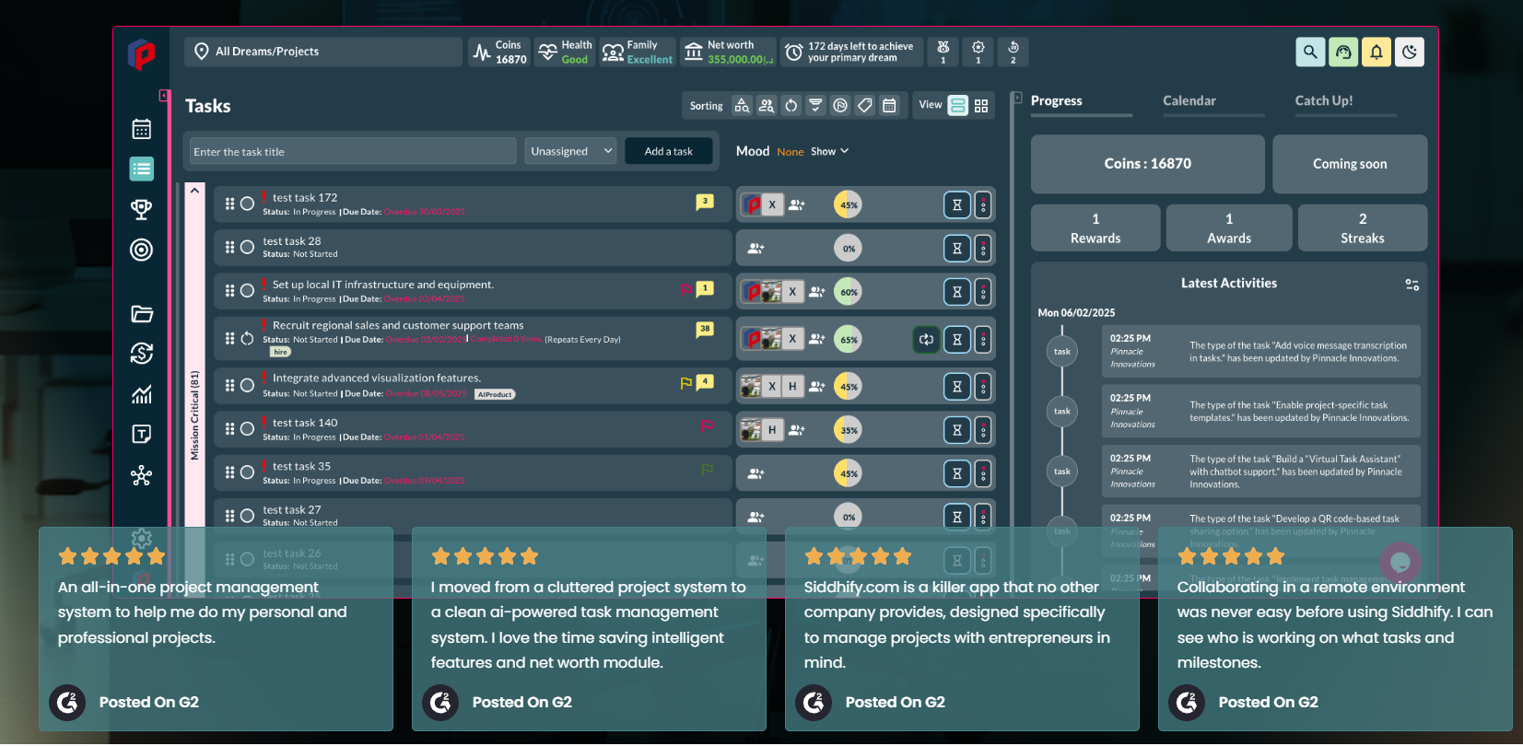The image size is (1523, 746).
Task: Focus the Enter the task title field
Action: click(353, 151)
